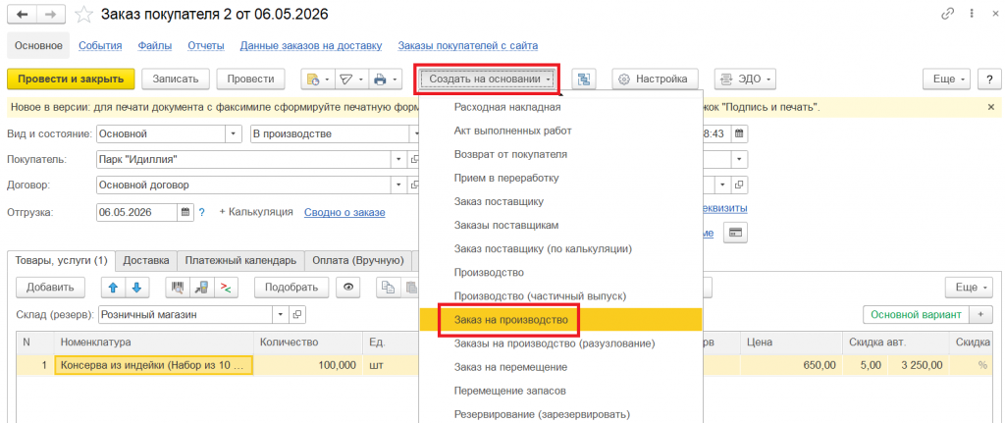Open the Отчеты section link

click(x=206, y=45)
